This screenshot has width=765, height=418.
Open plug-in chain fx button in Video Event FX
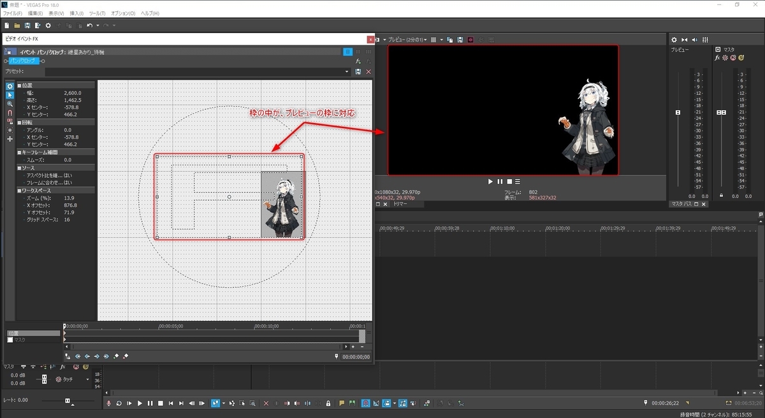point(358,61)
